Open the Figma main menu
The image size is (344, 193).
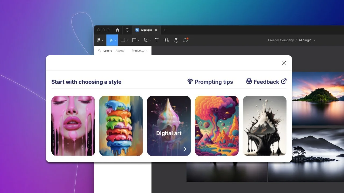click(x=99, y=40)
